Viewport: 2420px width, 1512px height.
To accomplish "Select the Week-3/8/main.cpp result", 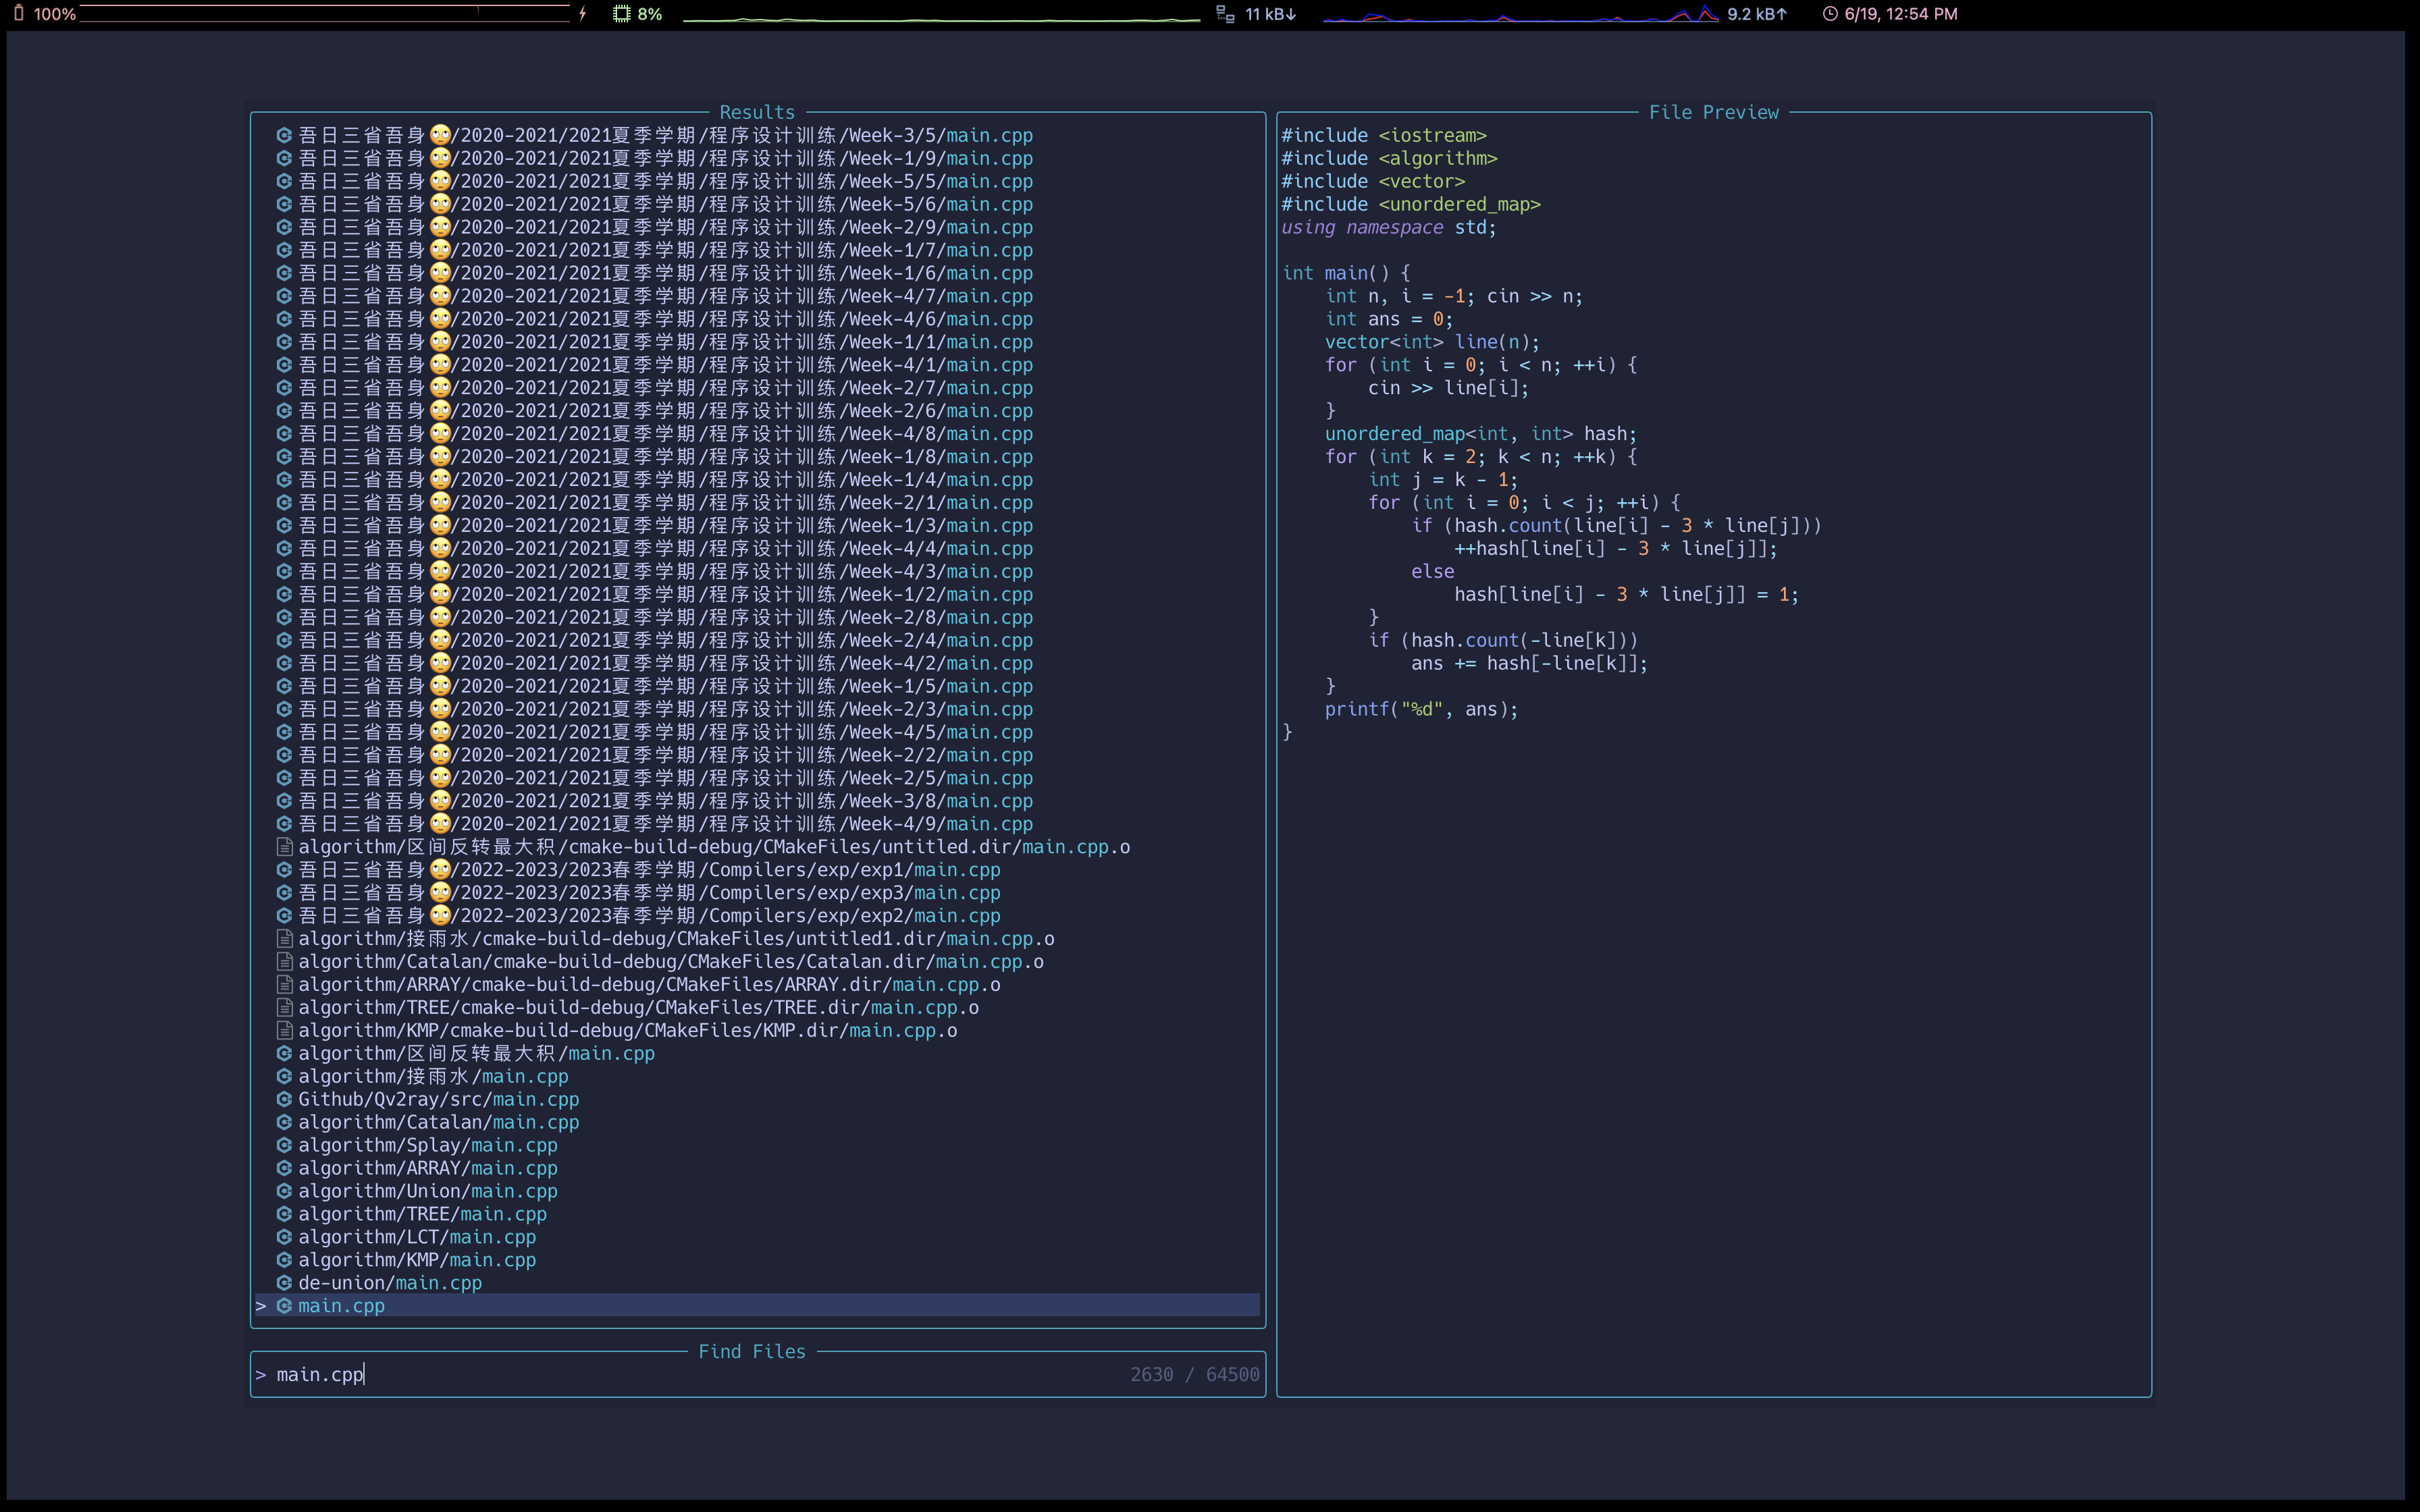I will (x=758, y=801).
